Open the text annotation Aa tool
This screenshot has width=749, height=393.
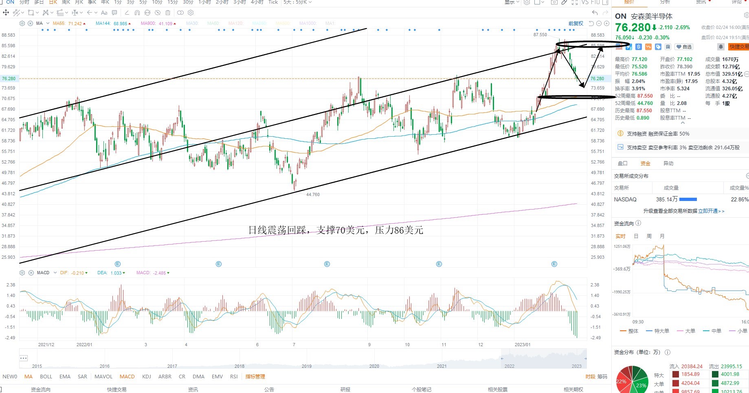(x=104, y=13)
